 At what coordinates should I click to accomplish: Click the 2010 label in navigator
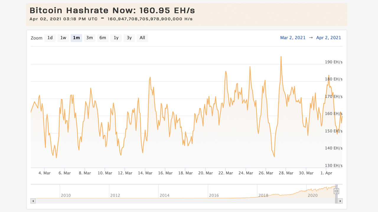click(x=66, y=195)
